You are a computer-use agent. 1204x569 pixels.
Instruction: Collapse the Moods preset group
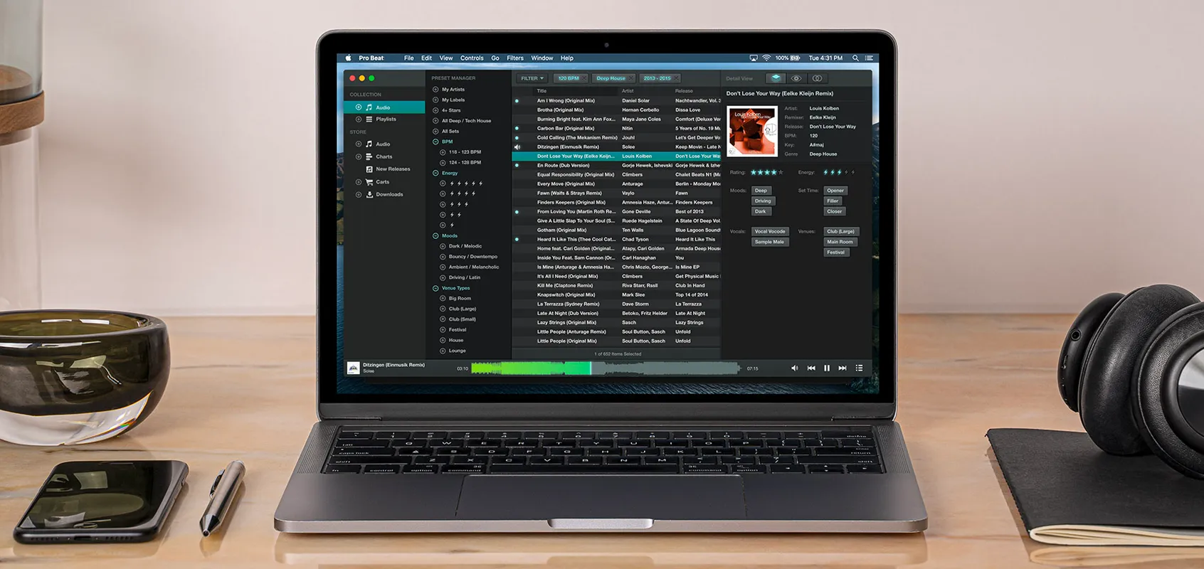pyautogui.click(x=435, y=235)
